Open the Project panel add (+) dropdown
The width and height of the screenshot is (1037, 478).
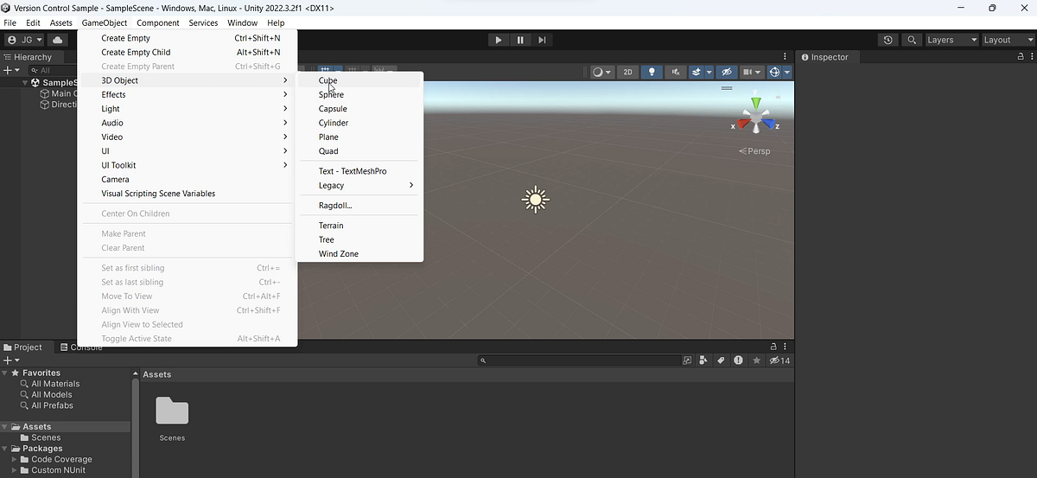tap(10, 360)
